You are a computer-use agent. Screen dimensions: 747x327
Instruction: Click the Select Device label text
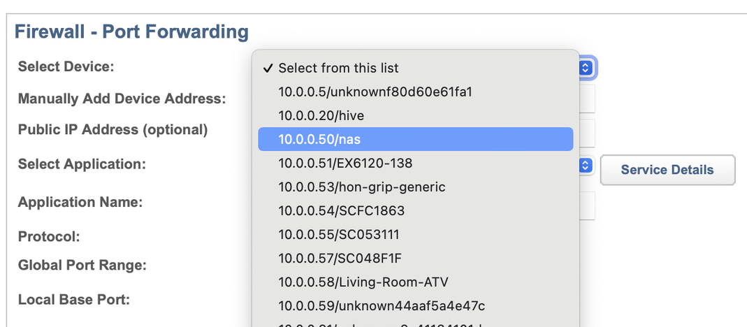pyautogui.click(x=66, y=66)
